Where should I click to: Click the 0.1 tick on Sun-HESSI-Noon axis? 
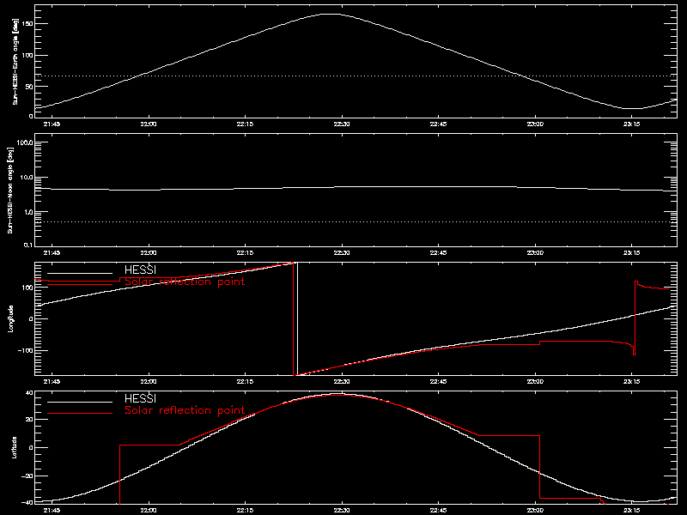point(28,245)
